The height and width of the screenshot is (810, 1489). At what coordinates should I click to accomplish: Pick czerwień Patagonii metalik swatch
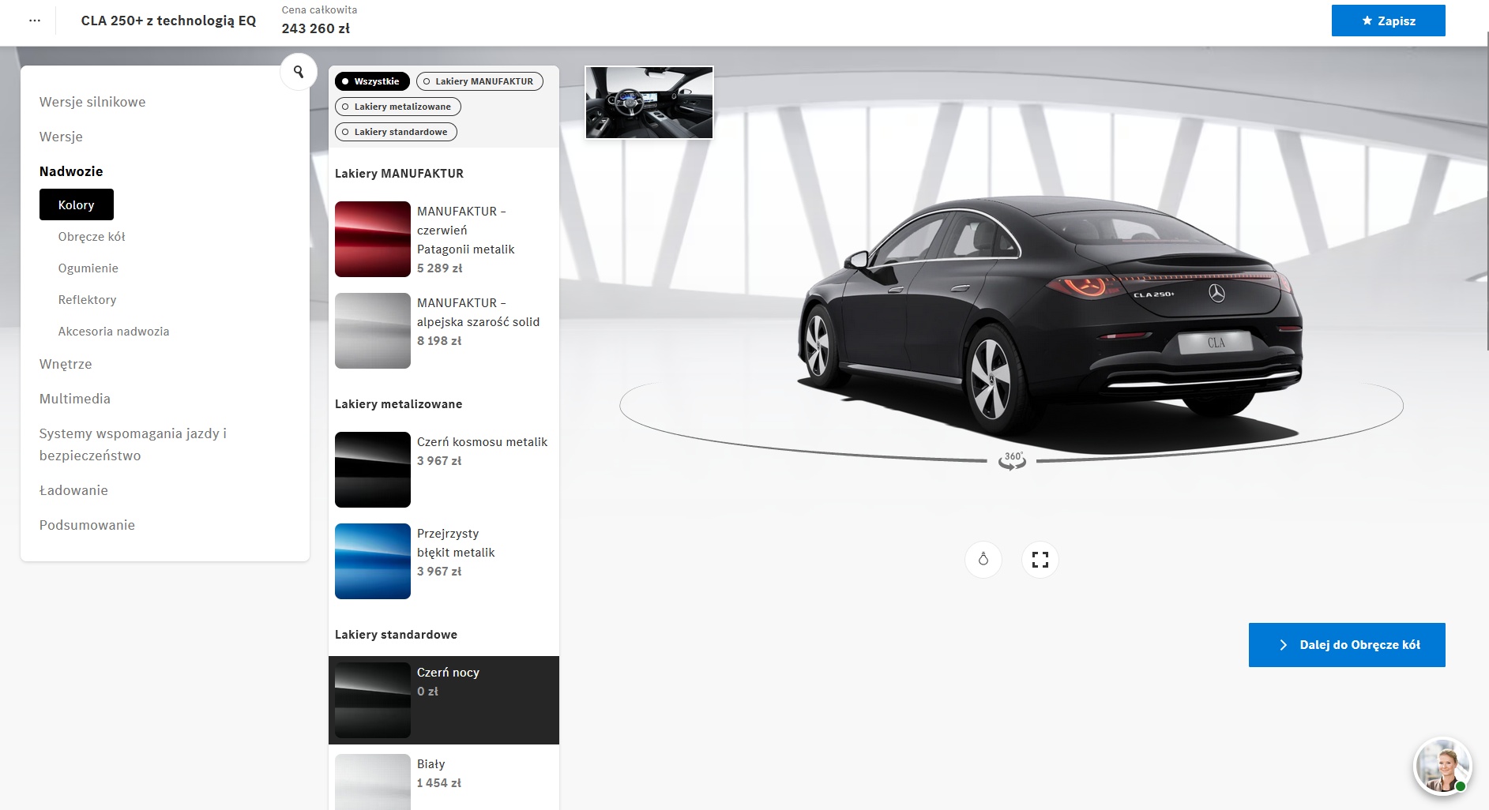coord(373,239)
